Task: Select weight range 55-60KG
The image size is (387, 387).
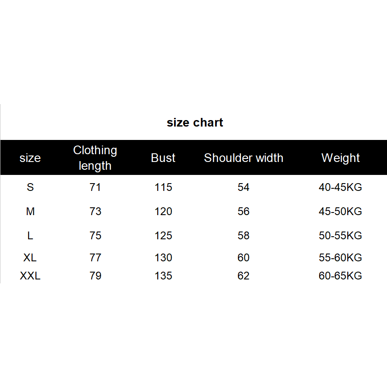Action: (340, 258)
